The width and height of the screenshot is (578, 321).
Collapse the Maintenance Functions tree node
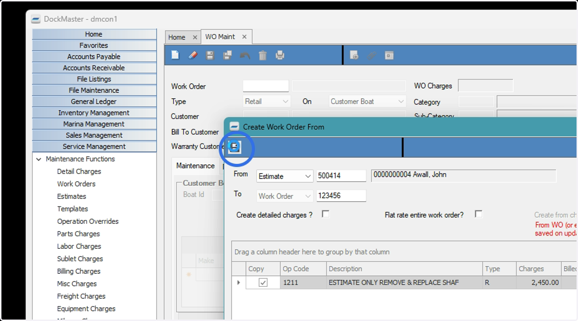click(x=39, y=159)
